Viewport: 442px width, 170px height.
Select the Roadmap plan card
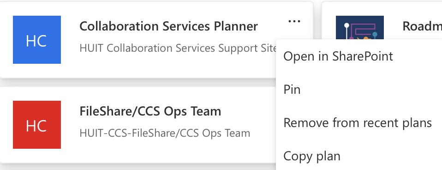(x=382, y=21)
